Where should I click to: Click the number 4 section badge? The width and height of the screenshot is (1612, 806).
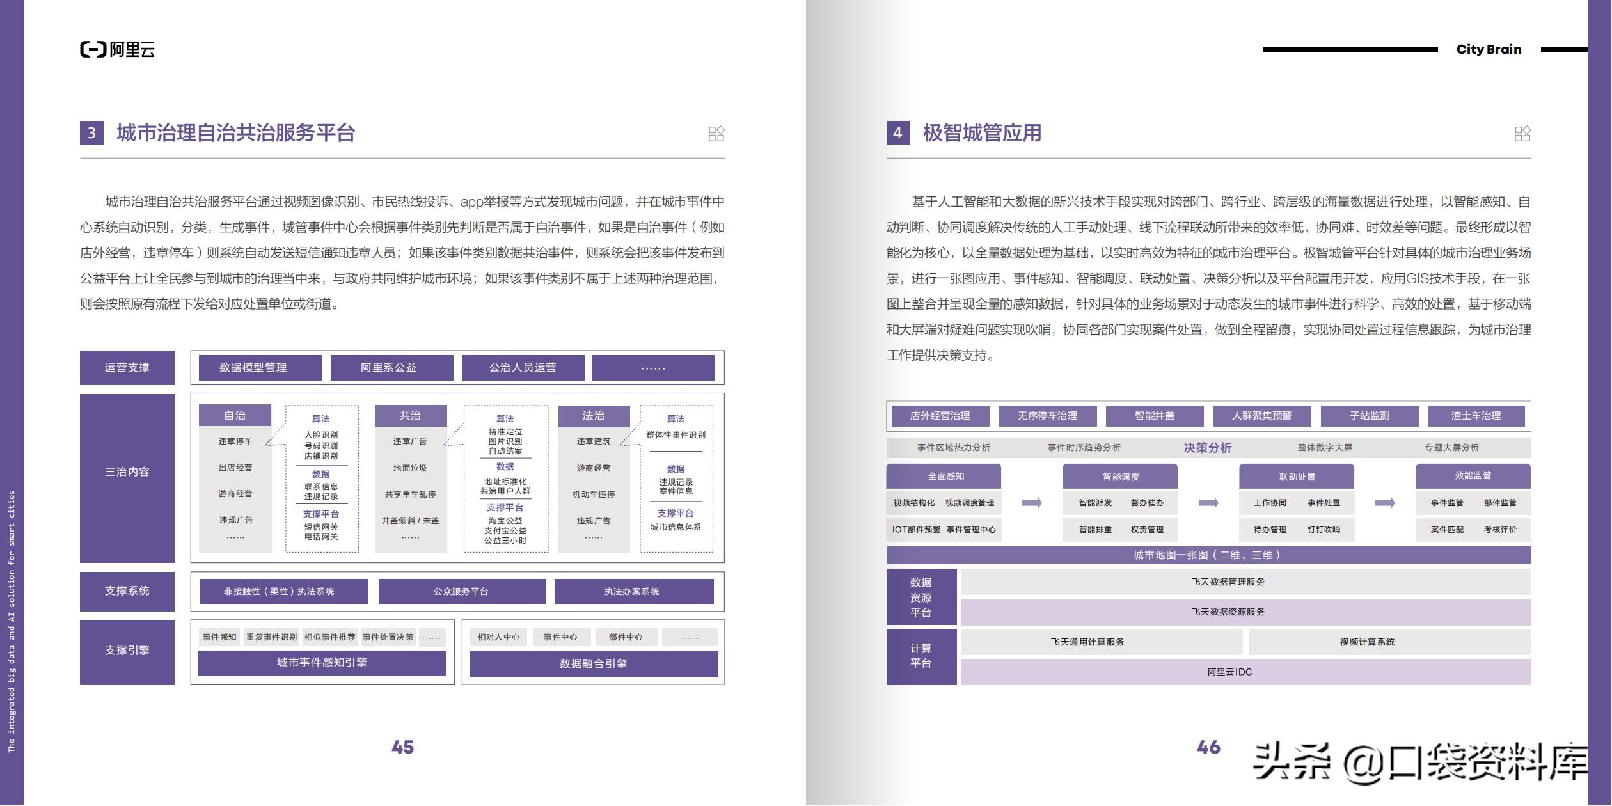[897, 133]
